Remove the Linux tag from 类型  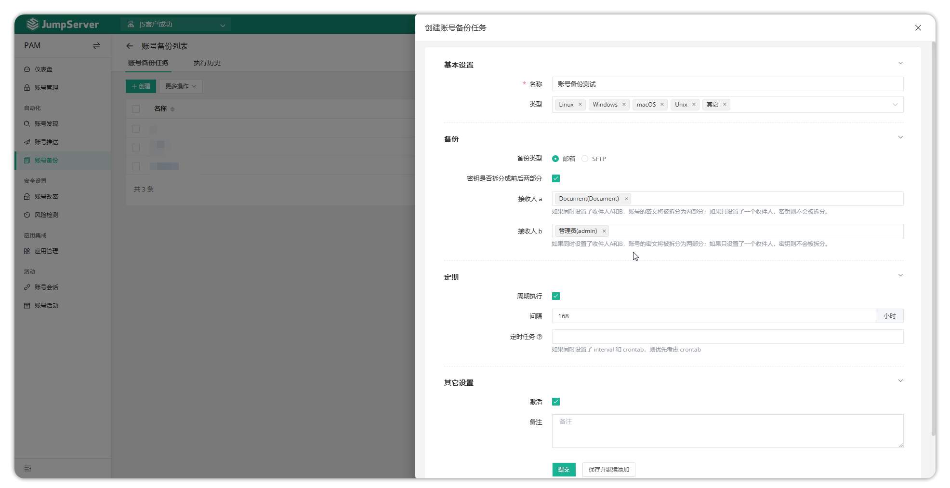click(580, 105)
